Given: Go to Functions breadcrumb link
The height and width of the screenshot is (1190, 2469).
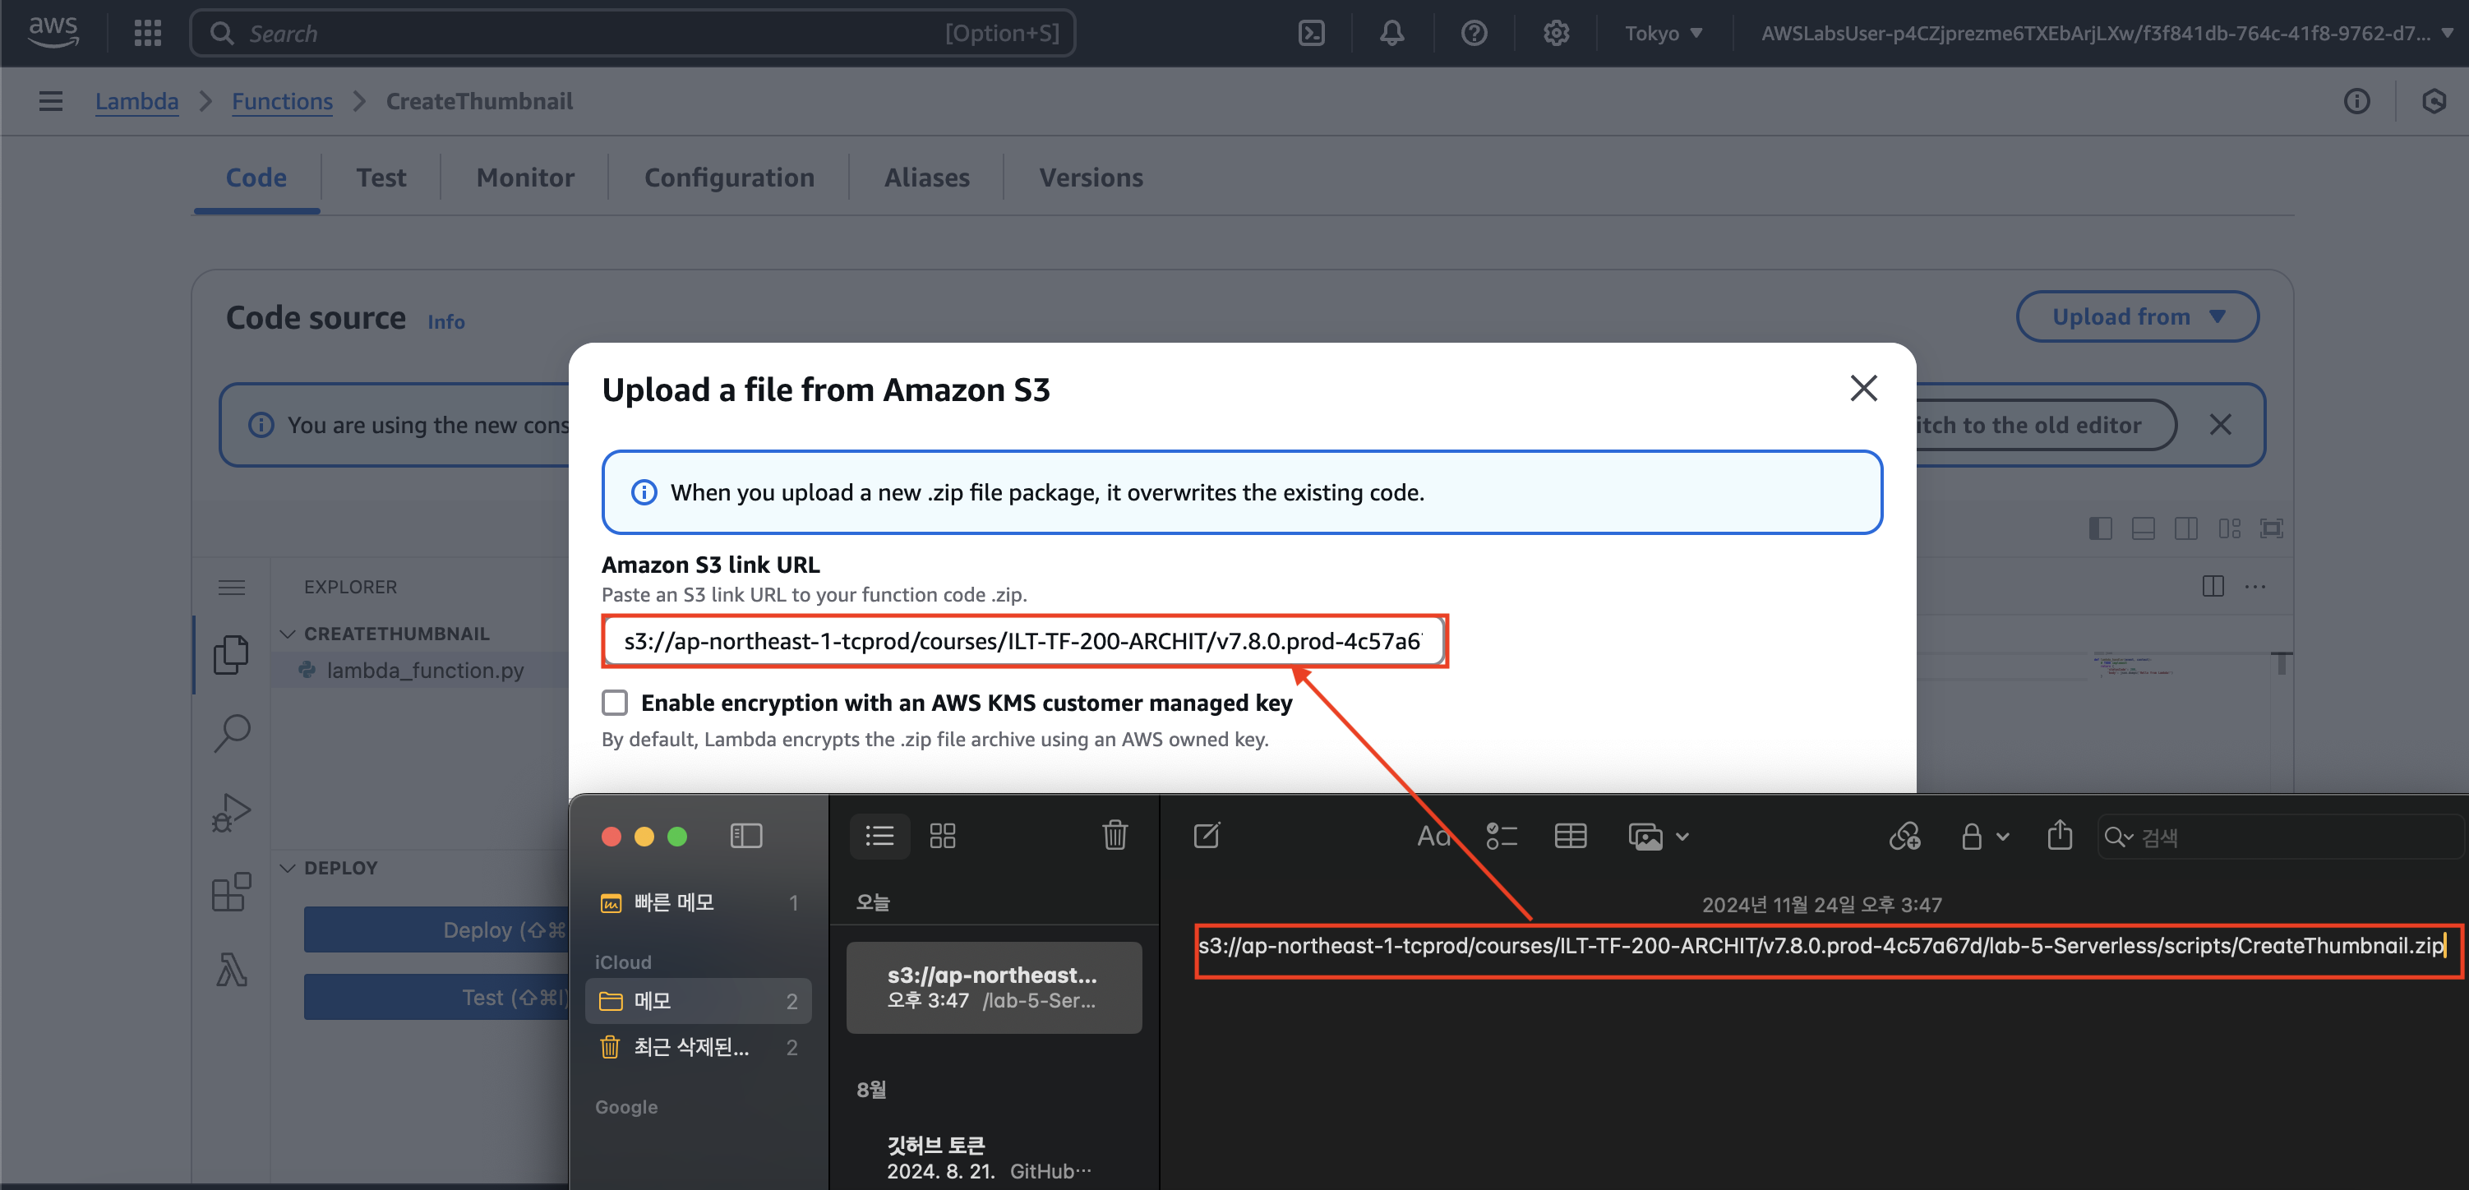Looking at the screenshot, I should (282, 102).
